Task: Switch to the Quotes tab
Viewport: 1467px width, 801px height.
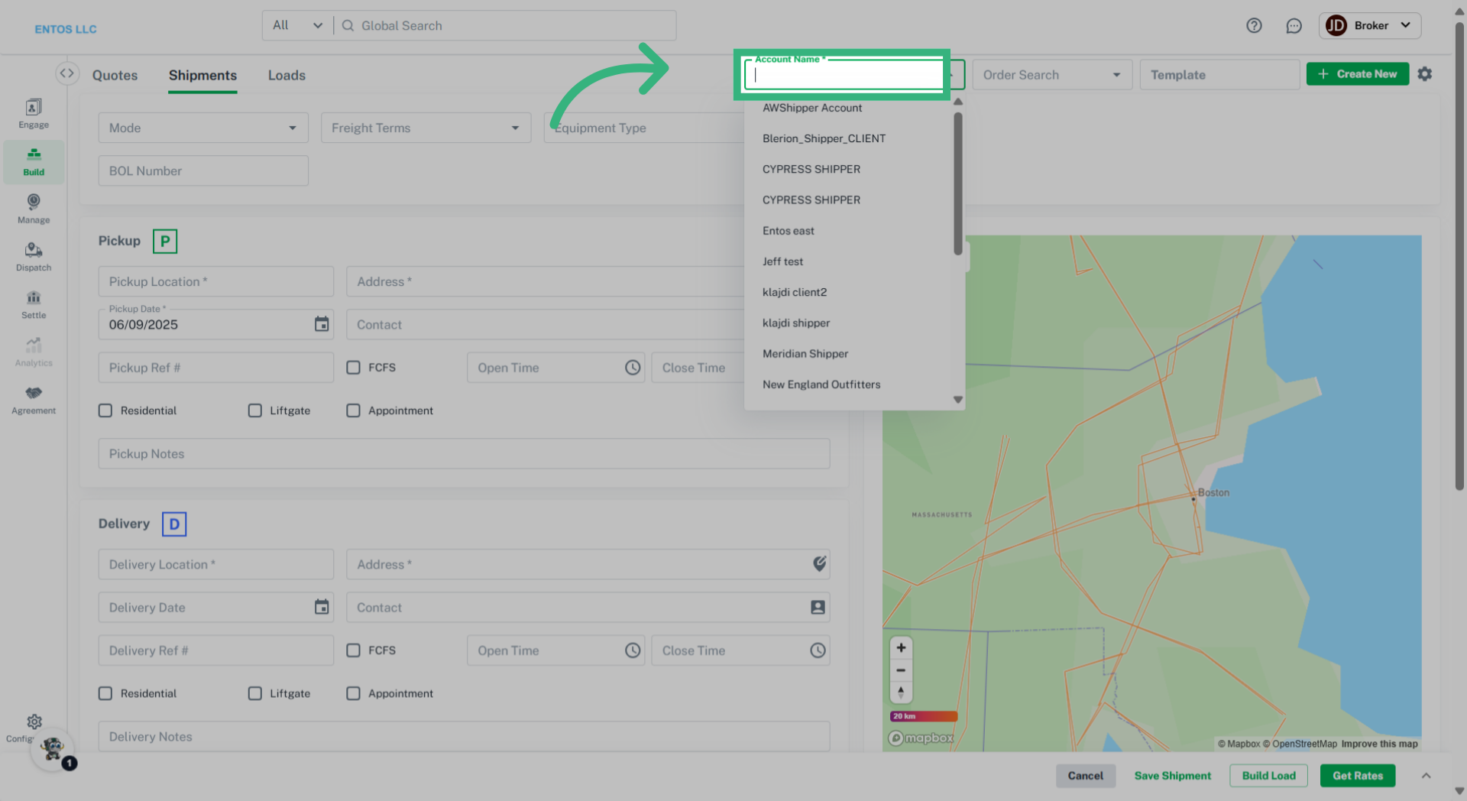Action: click(x=115, y=75)
